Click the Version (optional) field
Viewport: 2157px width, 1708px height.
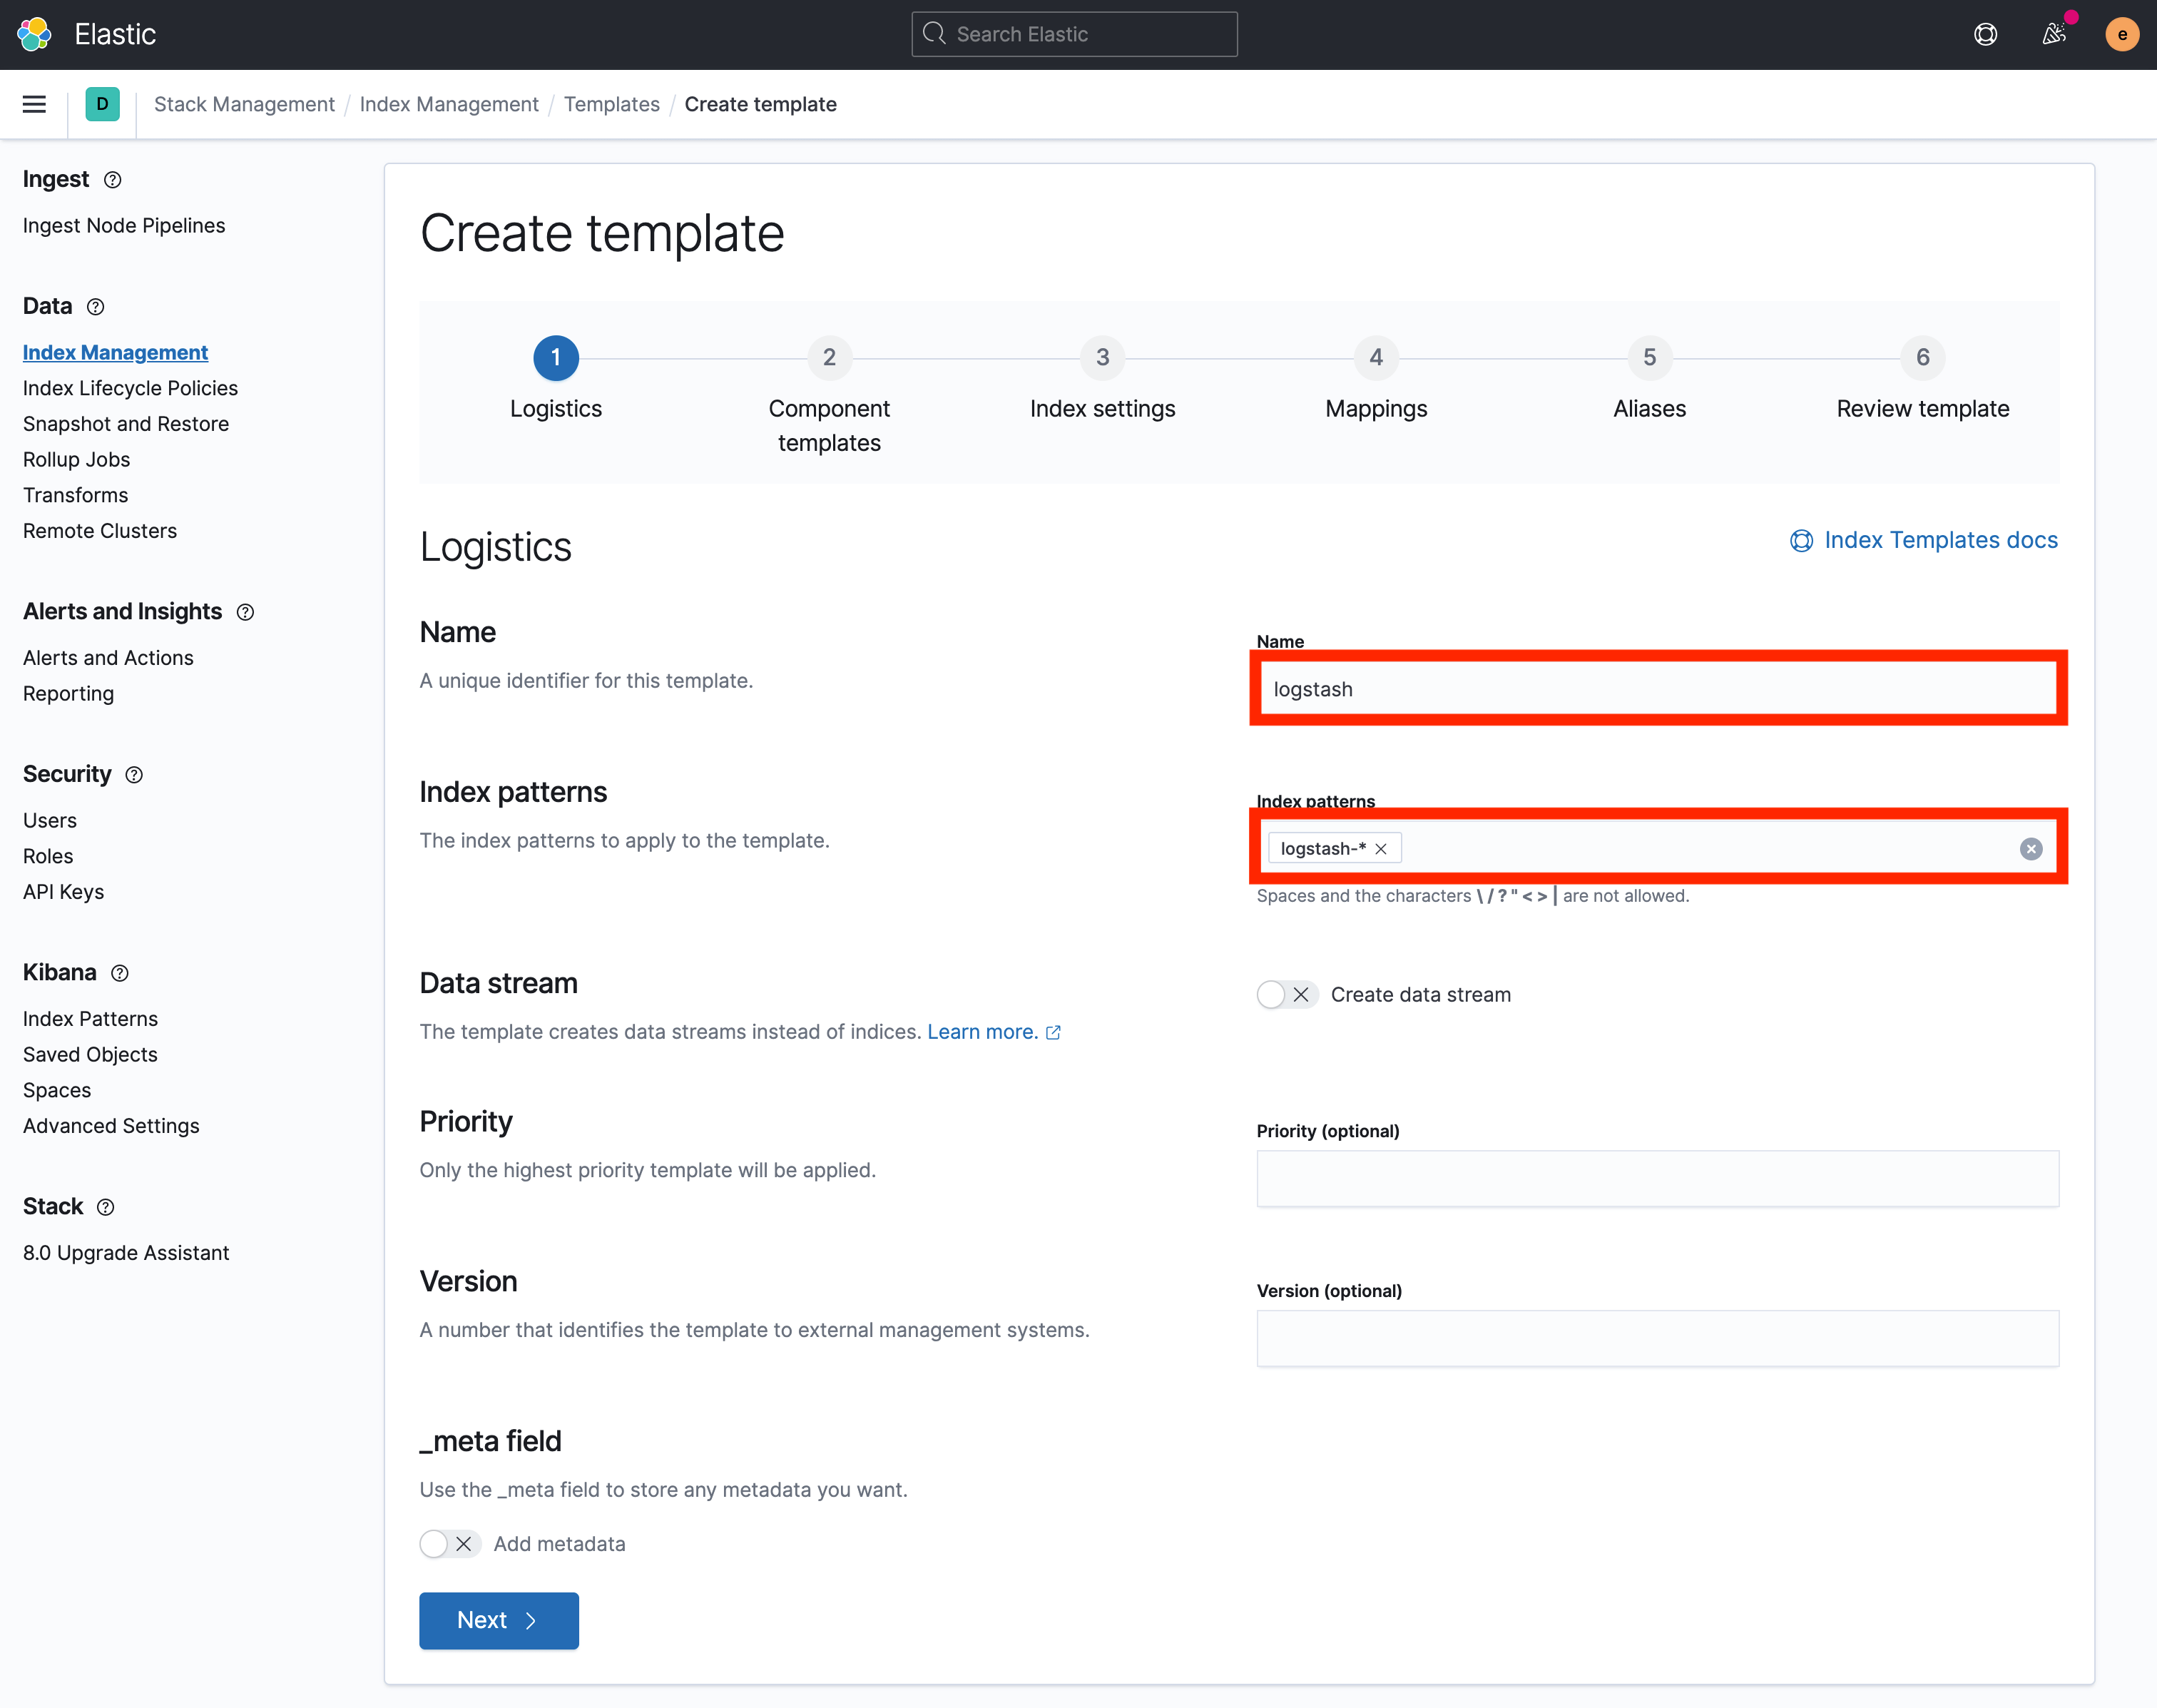[x=1657, y=1338]
